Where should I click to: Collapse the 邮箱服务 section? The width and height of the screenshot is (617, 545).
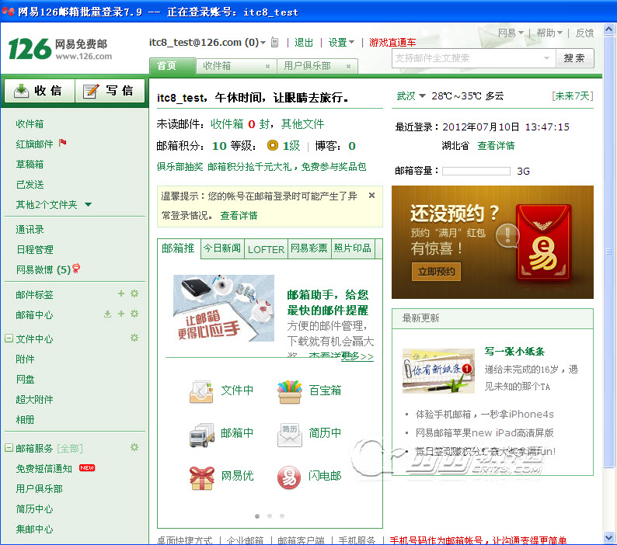point(9,448)
